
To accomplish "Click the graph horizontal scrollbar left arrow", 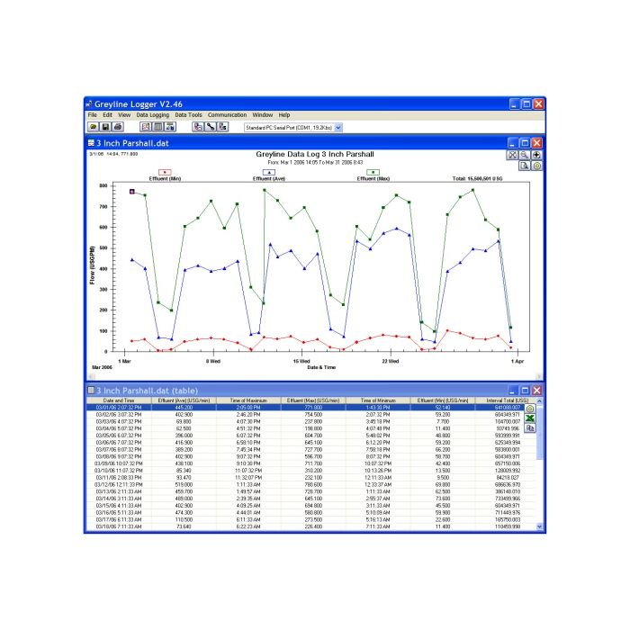I will tap(91, 376).
